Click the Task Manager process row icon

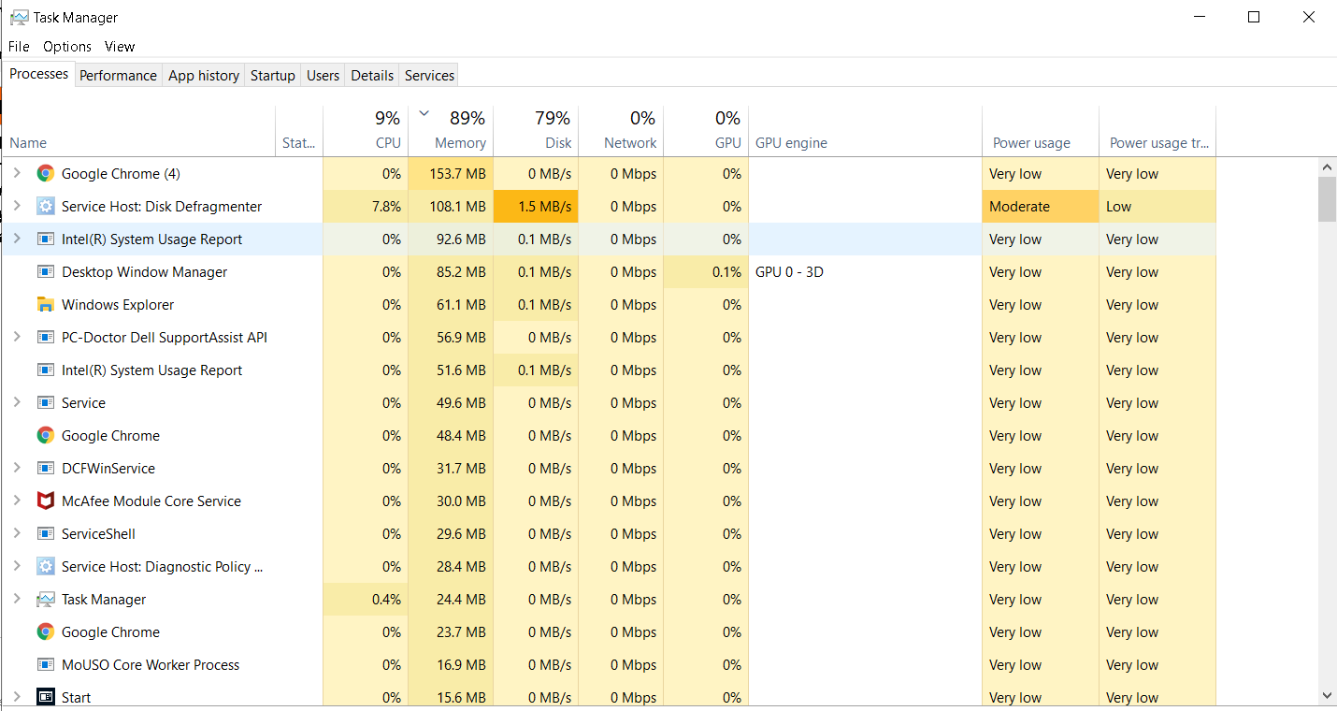(45, 599)
